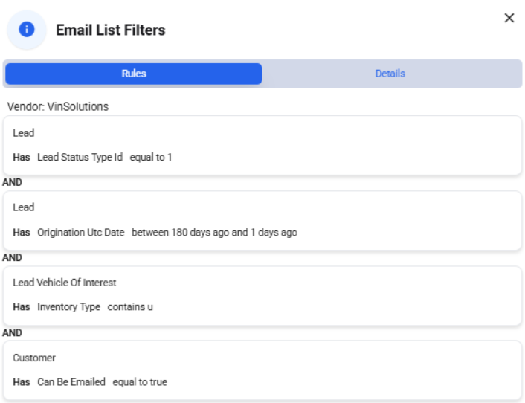The height and width of the screenshot is (403, 525).
Task: Click the Vendor: VinSolutions label
Action: point(58,106)
